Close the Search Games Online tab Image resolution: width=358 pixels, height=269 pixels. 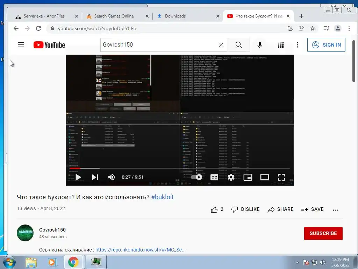pyautogui.click(x=147, y=16)
